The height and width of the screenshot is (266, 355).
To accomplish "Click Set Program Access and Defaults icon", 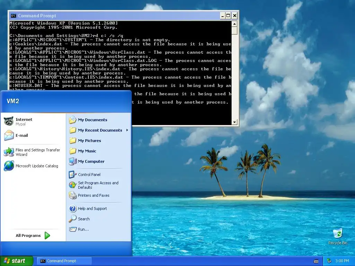I will 73,185.
